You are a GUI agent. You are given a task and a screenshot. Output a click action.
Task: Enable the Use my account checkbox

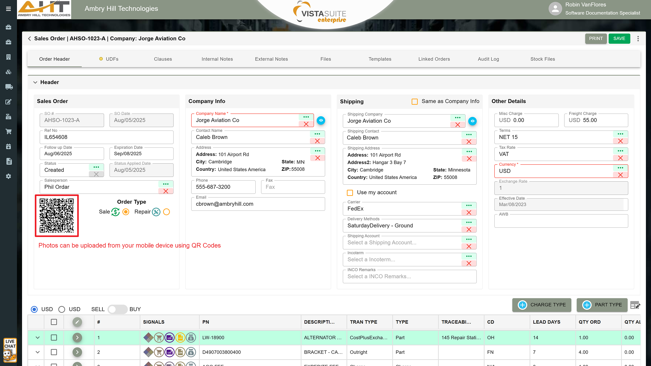click(350, 192)
